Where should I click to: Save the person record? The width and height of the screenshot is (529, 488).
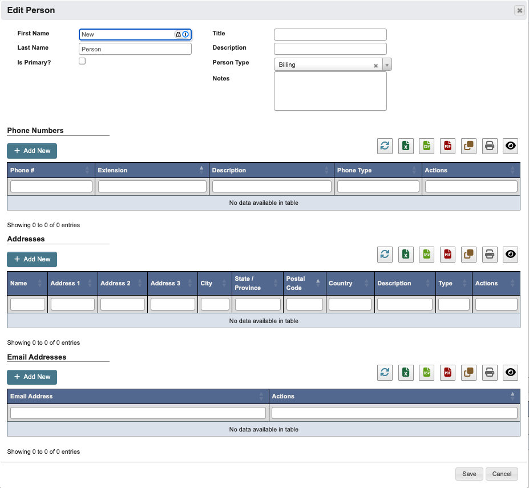click(x=469, y=474)
